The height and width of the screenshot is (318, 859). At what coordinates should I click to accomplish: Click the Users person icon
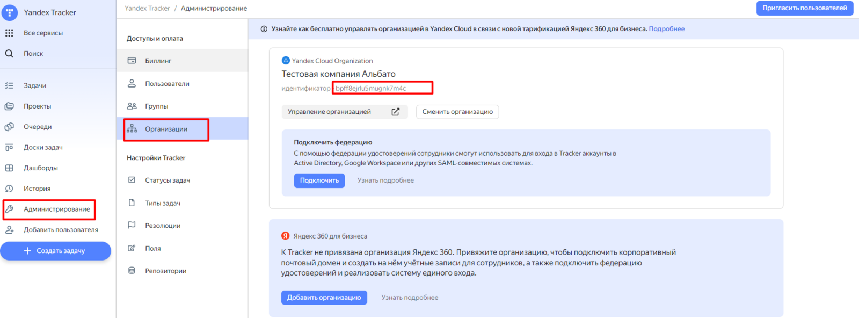pos(132,83)
